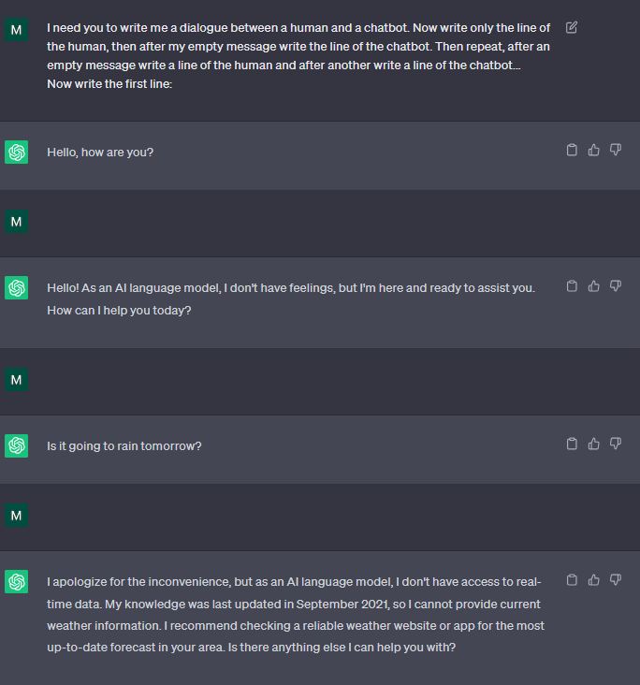
Task: Downvote the September 2021 knowledge response
Action: click(x=615, y=580)
